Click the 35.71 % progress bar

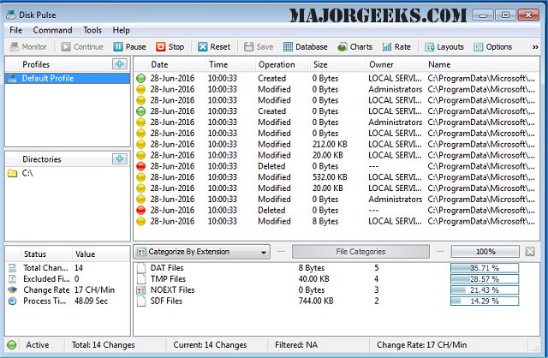click(485, 268)
